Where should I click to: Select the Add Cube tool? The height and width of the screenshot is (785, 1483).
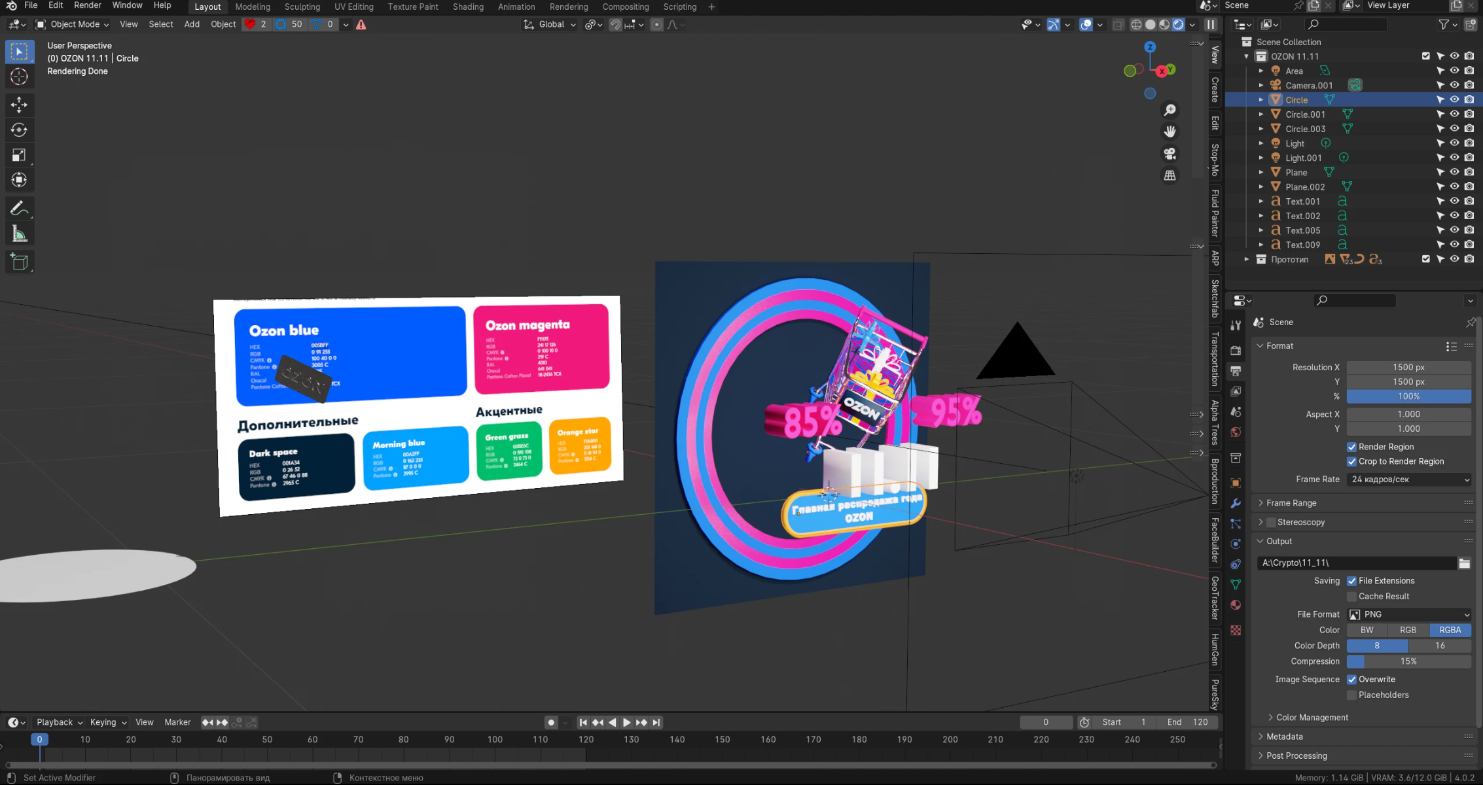[19, 262]
